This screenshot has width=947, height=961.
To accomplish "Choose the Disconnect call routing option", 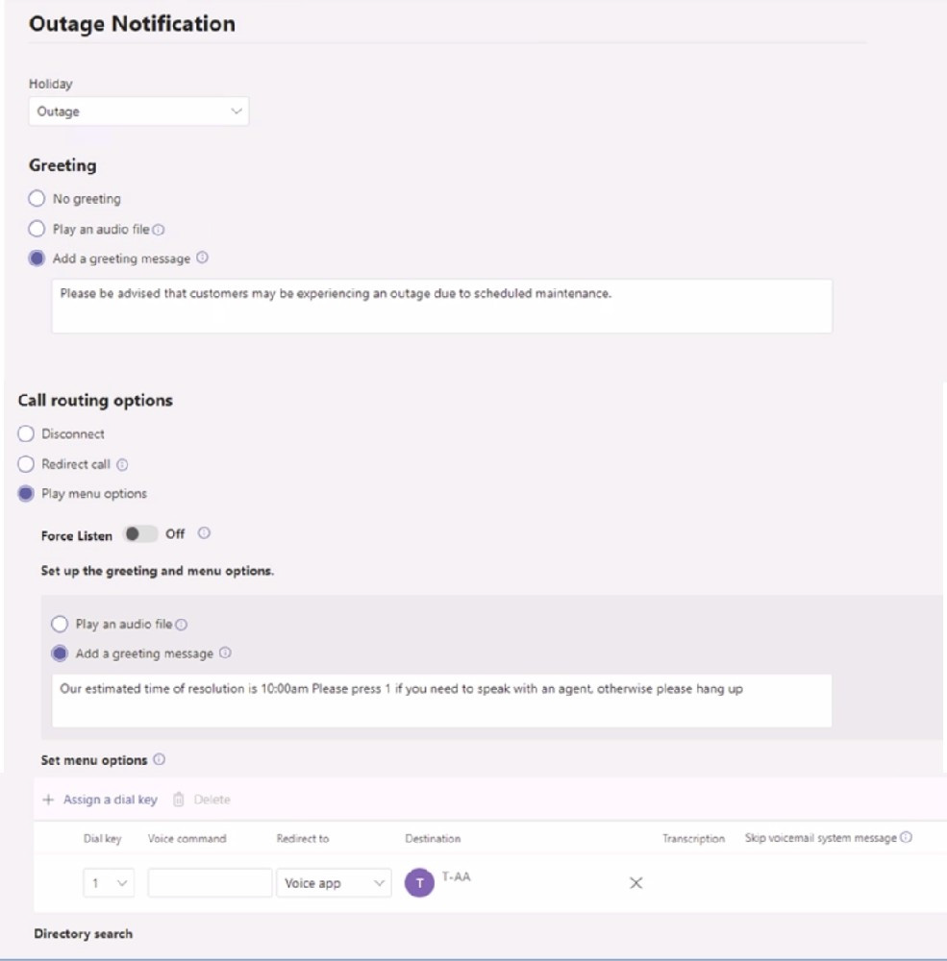I will [x=26, y=434].
